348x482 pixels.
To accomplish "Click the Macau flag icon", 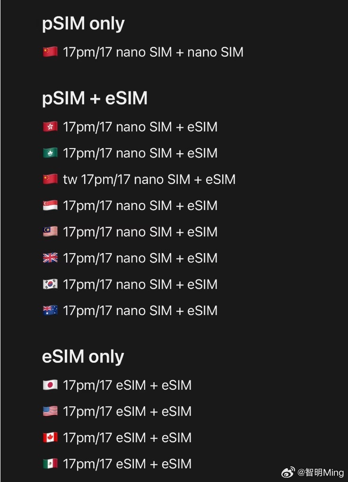I will [x=51, y=153].
